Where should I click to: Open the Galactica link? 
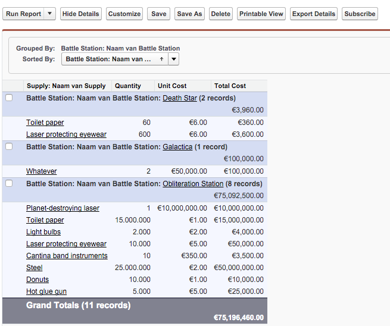[177, 147]
